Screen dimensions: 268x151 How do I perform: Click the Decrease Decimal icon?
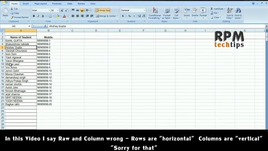coord(144,16)
